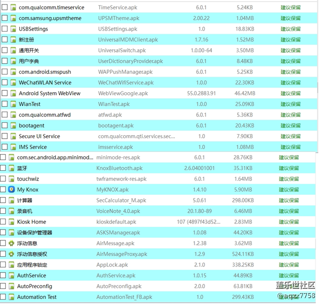This screenshot has width=320, height=306.
Task: Click the AuthService app icon
Action: pos(11,276)
